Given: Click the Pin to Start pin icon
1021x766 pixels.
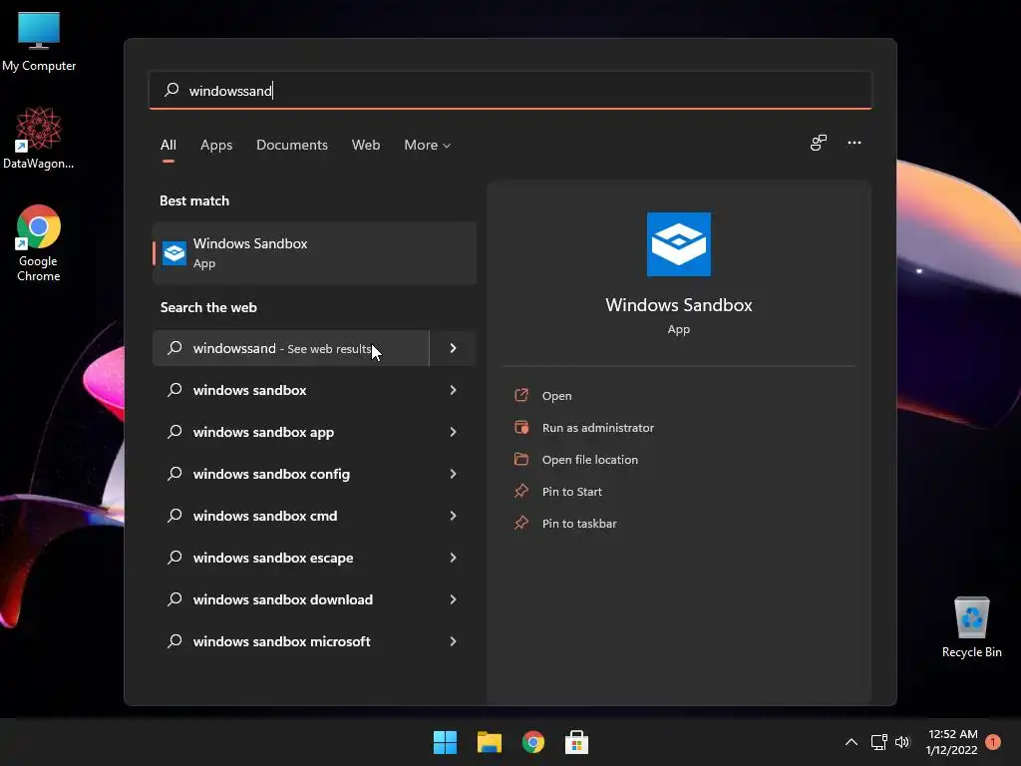Looking at the screenshot, I should (521, 491).
